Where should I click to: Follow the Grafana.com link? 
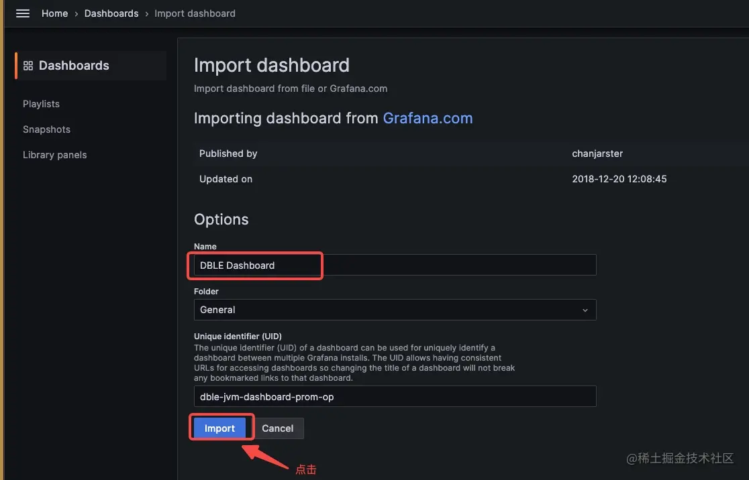428,118
